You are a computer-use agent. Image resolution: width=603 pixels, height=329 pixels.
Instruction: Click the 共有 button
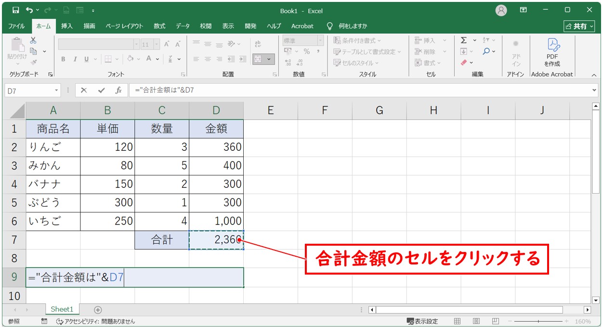(x=579, y=26)
